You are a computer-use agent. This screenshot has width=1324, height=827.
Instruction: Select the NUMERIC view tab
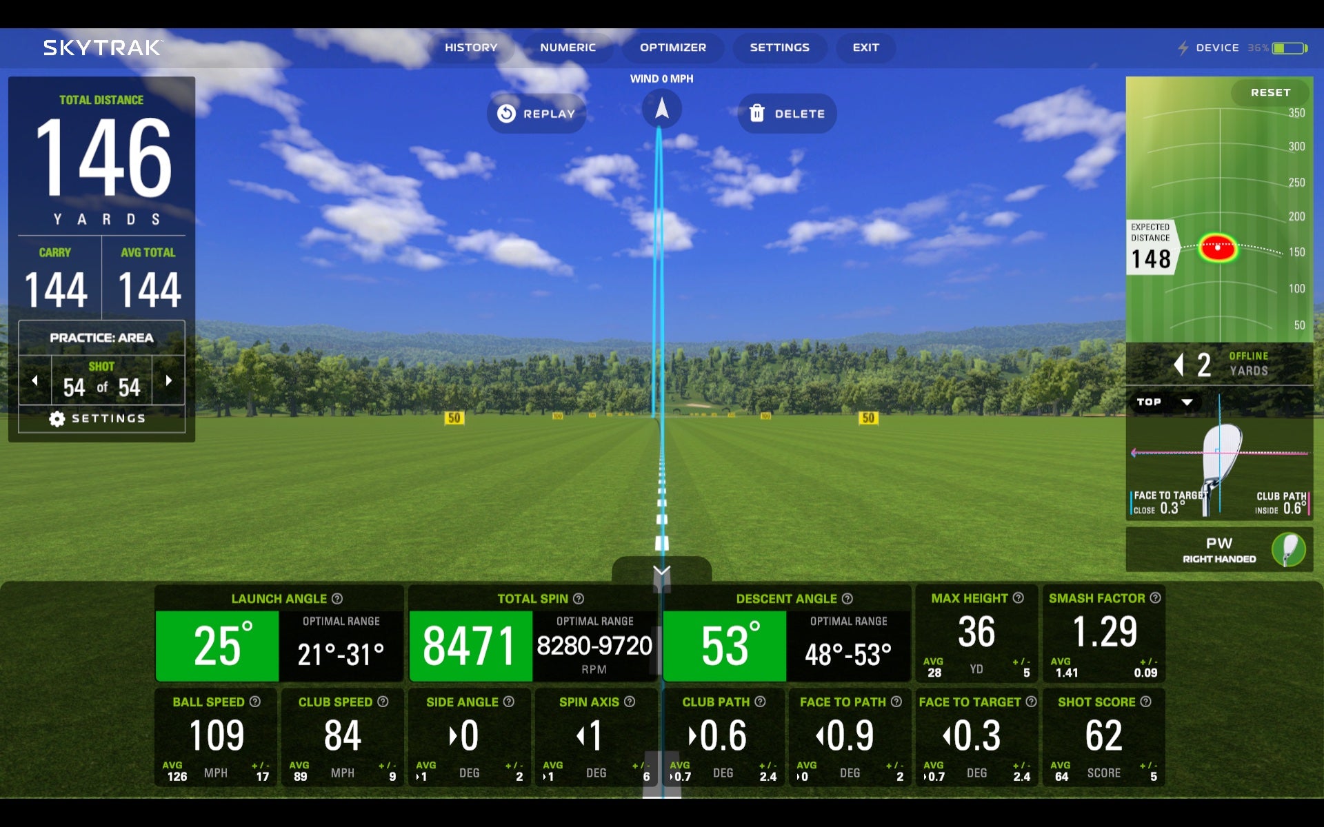coord(566,47)
